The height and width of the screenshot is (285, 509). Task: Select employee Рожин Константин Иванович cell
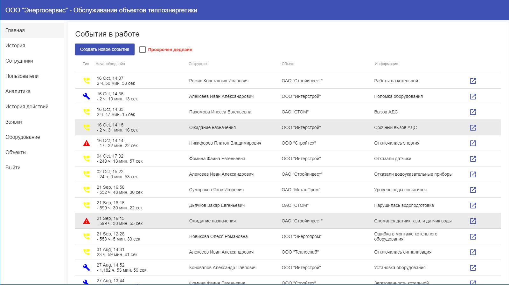tap(219, 81)
